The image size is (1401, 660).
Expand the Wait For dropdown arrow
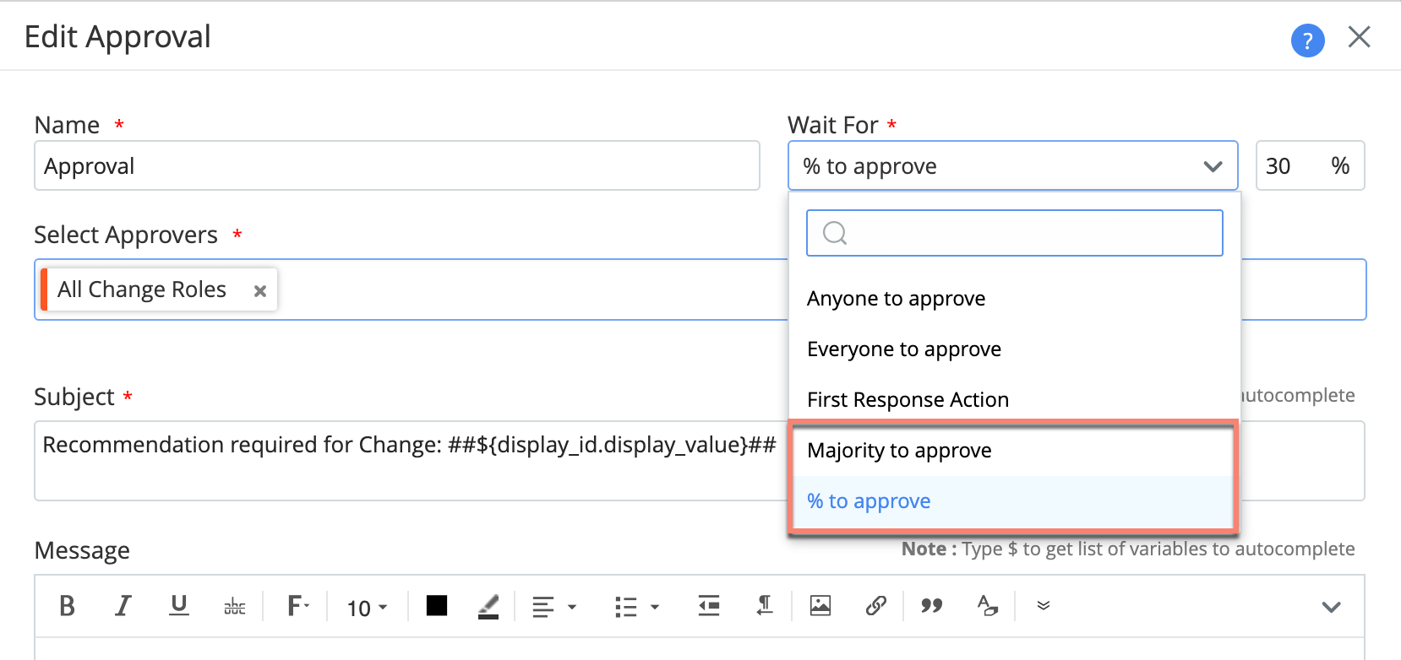click(1213, 166)
